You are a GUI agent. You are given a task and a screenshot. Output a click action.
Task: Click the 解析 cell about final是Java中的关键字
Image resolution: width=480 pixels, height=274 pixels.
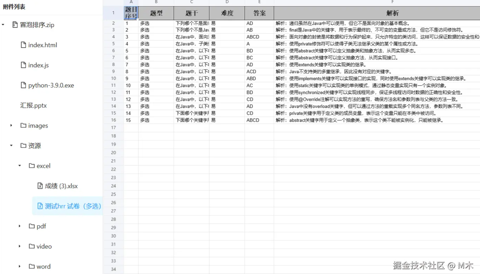coord(377,30)
